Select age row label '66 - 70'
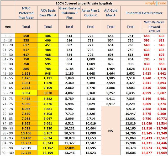The height and width of the screenshot is (156, 168). (x=8, y=93)
